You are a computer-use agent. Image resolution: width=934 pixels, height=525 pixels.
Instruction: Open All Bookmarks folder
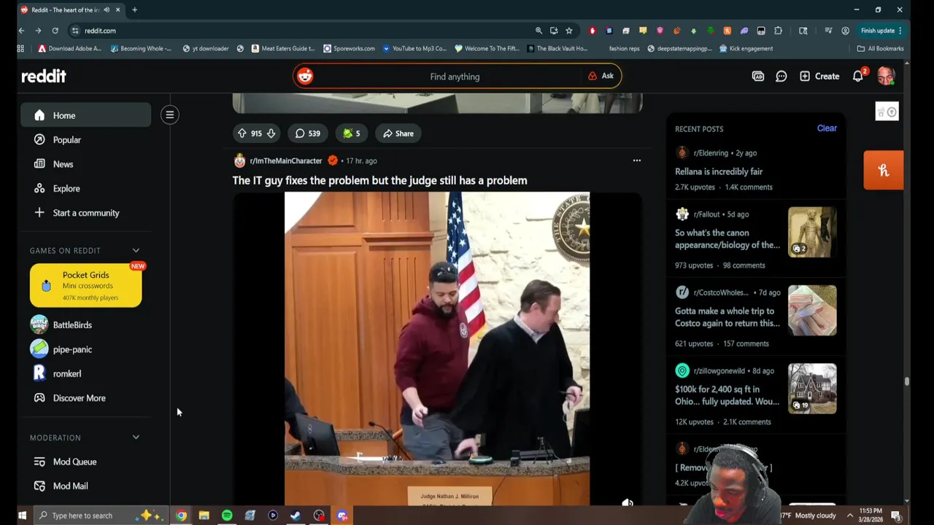881,49
